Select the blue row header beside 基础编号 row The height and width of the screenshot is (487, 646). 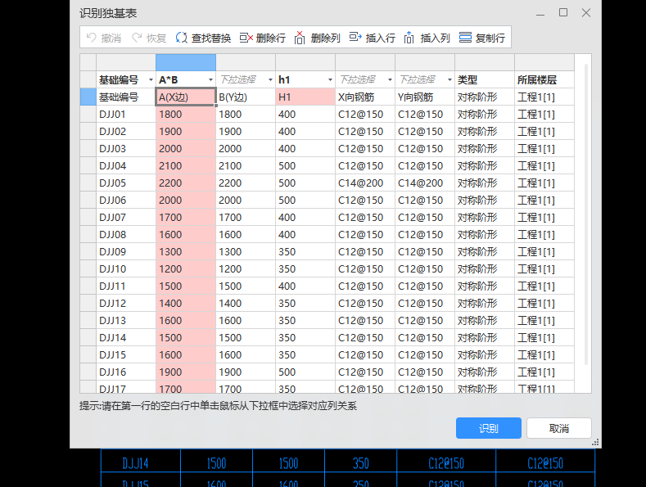(x=88, y=97)
